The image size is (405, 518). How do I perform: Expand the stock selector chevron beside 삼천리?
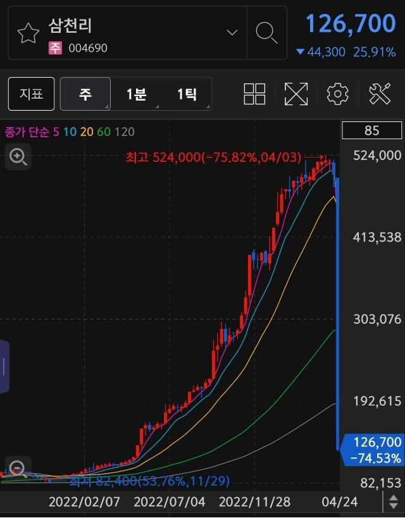pos(232,33)
